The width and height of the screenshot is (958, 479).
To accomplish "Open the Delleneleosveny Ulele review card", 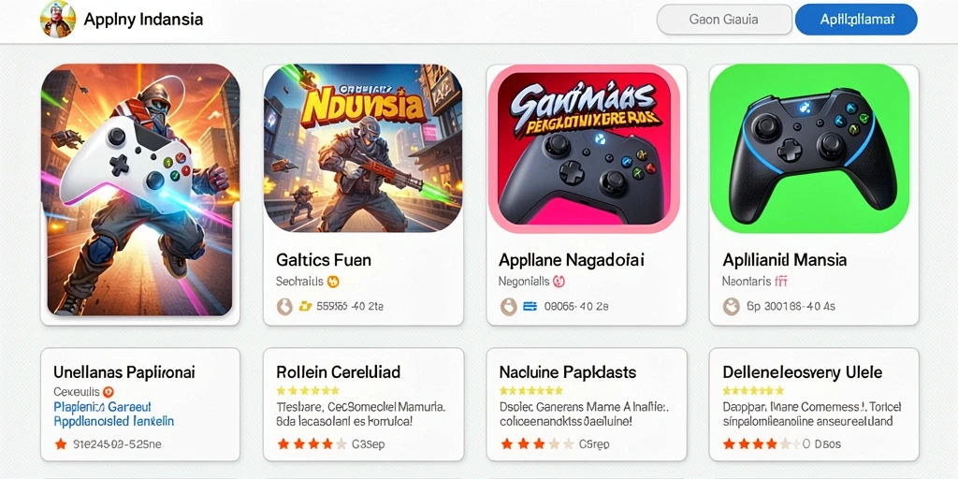I will click(814, 404).
